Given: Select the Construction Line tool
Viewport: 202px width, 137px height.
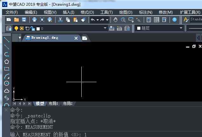Looking at the screenshot, I should coord(7,47).
